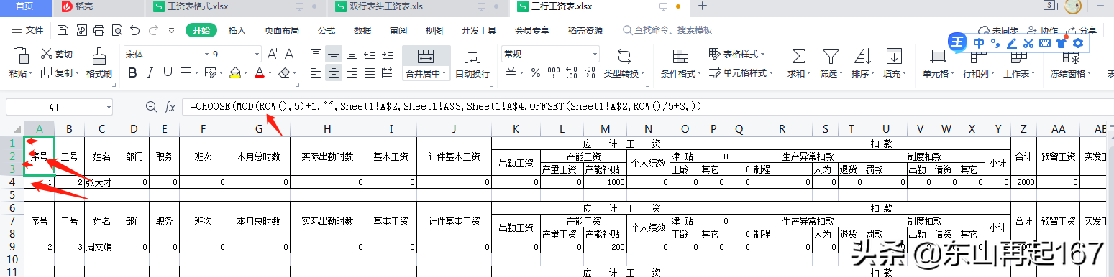Click the Paste clipboard icon
The height and width of the screenshot is (277, 1114).
pyautogui.click(x=20, y=56)
